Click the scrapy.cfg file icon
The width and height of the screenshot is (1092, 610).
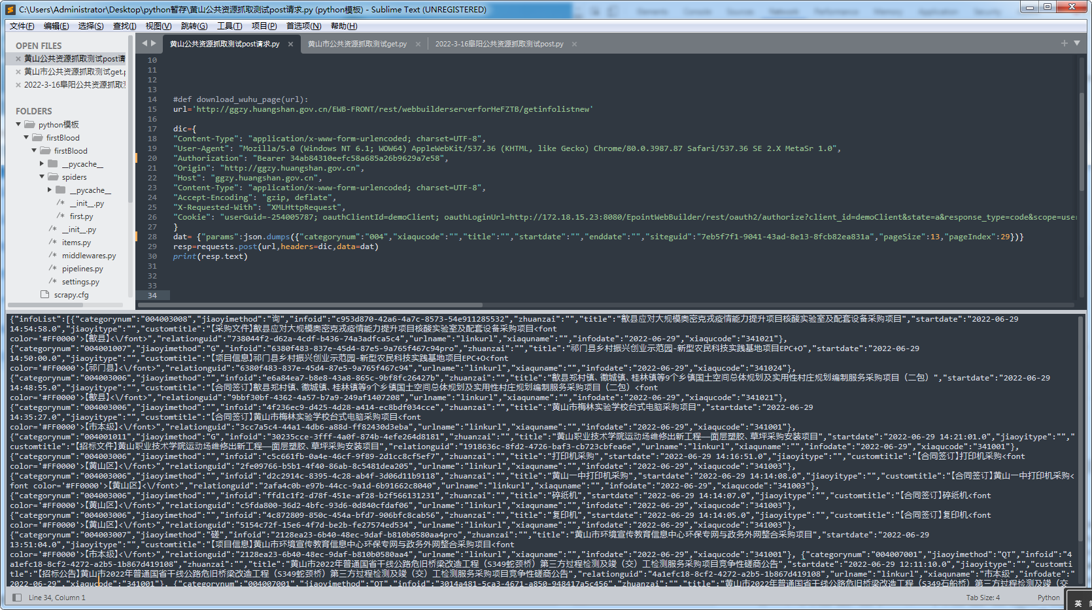tap(45, 295)
